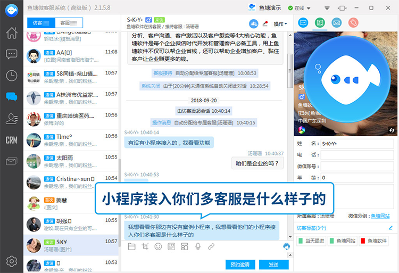This screenshot has width=399, height=273.
Task: Open the 重庆哈瑞医药 conversation
Action: (71, 119)
